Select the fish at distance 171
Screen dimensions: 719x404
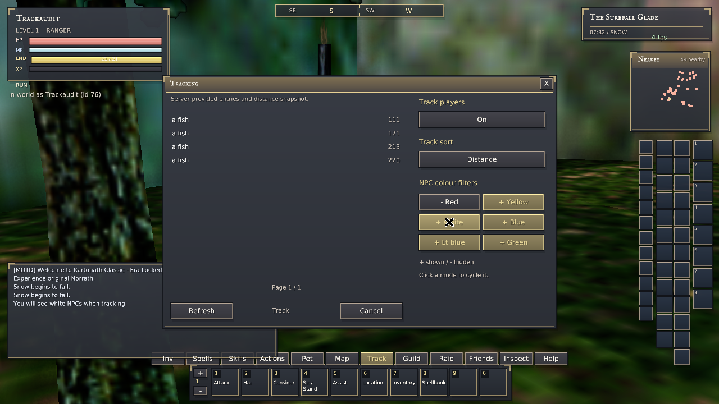click(x=286, y=133)
